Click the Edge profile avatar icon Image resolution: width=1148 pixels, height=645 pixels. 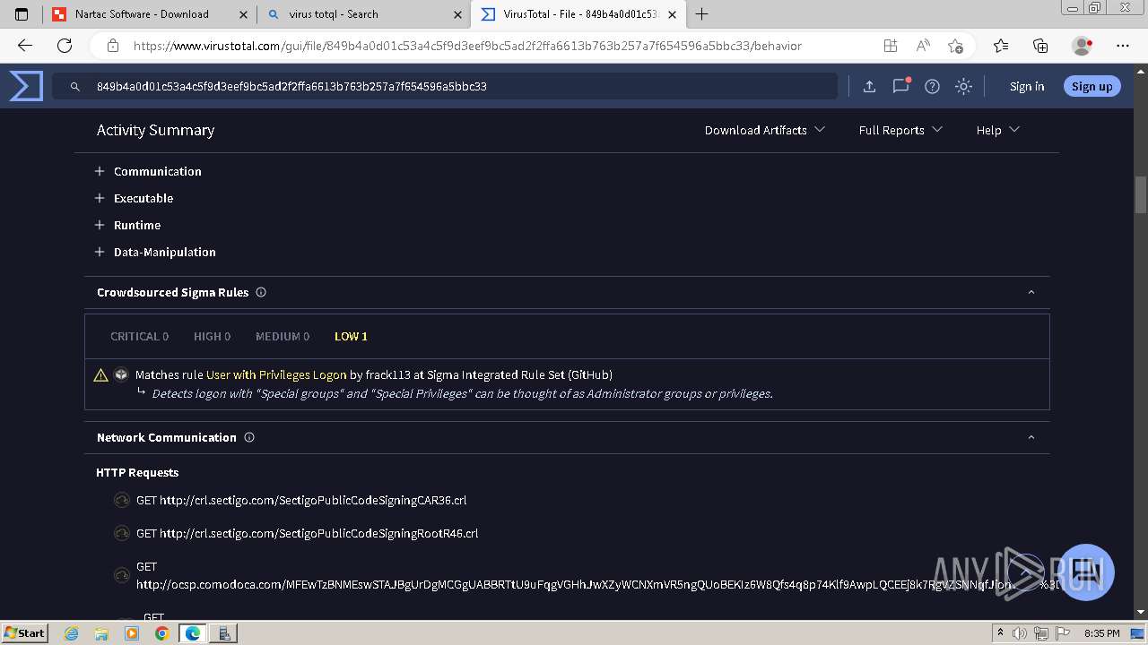click(x=1083, y=46)
